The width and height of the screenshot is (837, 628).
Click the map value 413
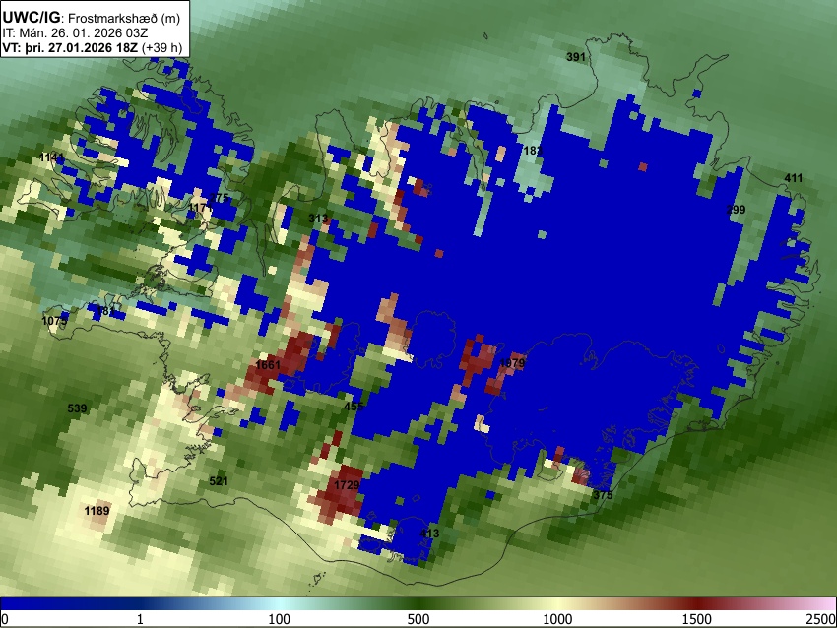pyautogui.click(x=429, y=534)
